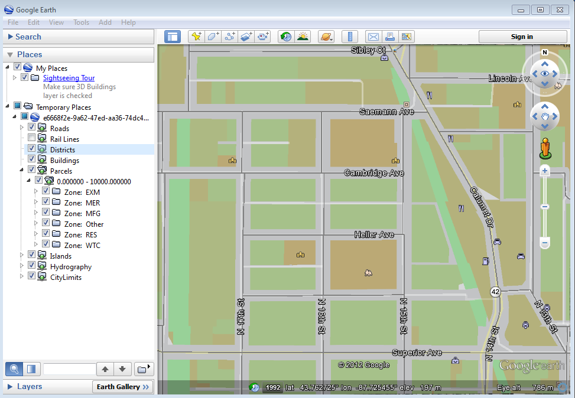575x398 pixels.
Task: Select the Add Path tool
Action: (x=229, y=36)
